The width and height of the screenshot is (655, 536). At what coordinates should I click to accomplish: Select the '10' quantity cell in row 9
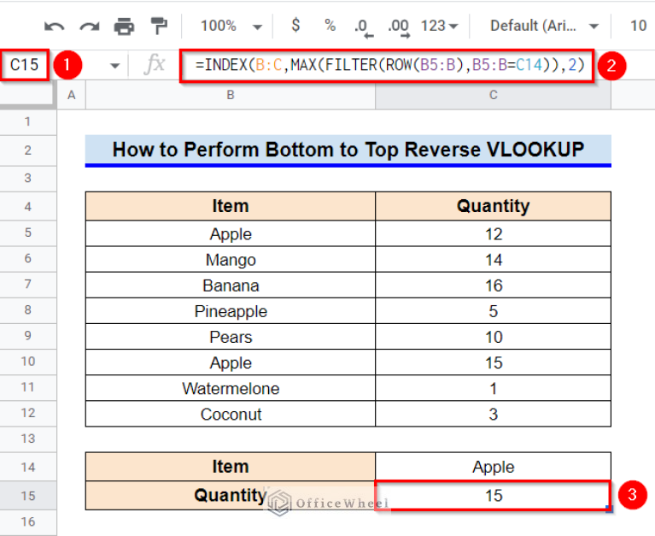pyautogui.click(x=493, y=337)
